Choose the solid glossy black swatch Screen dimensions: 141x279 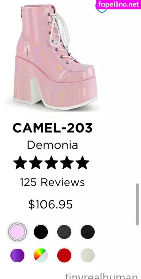[x=41, y=232]
